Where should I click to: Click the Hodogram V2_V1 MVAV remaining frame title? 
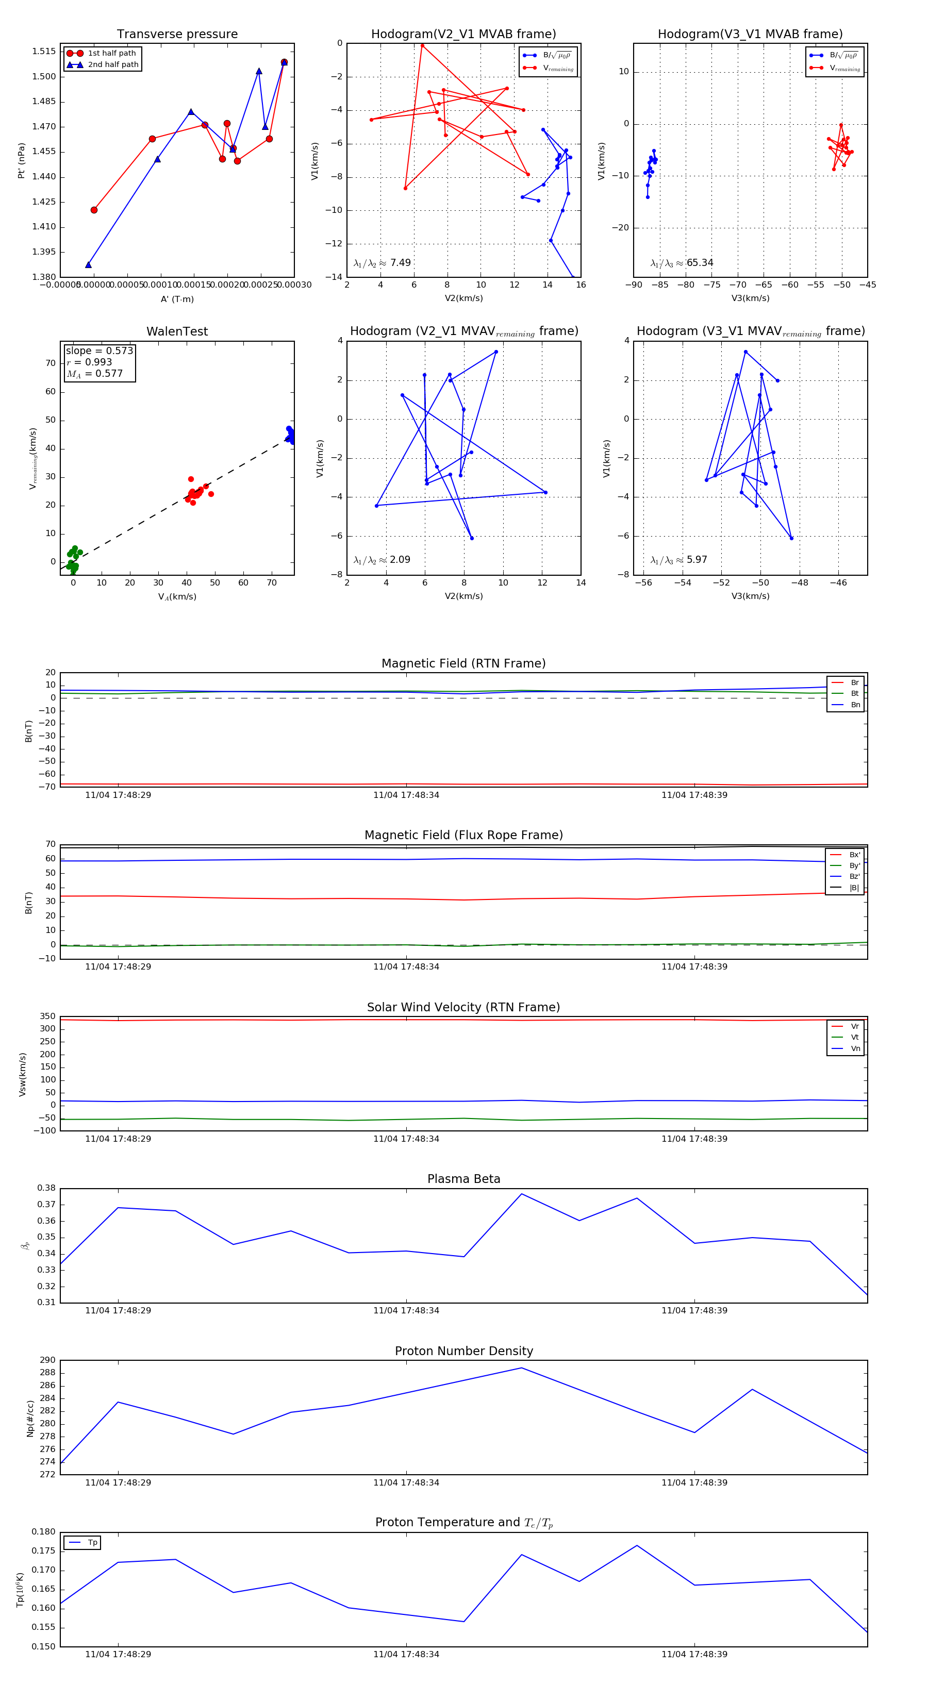(x=463, y=331)
